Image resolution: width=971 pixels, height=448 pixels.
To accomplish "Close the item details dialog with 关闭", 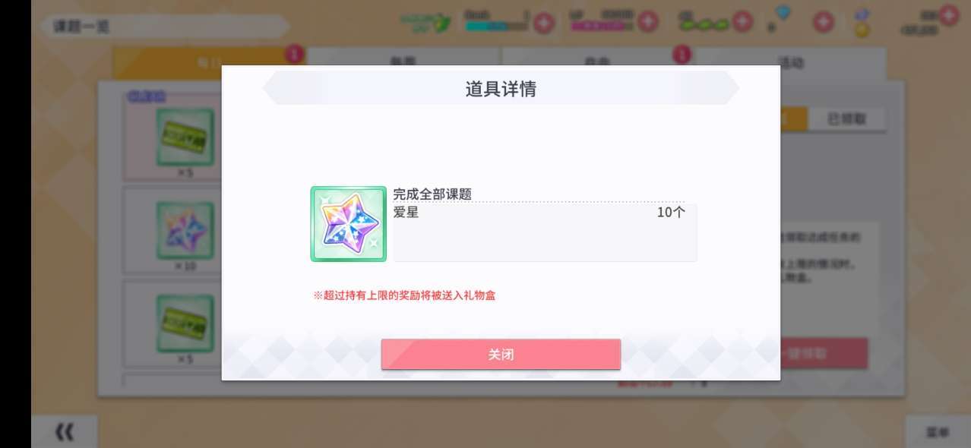I will (x=501, y=355).
